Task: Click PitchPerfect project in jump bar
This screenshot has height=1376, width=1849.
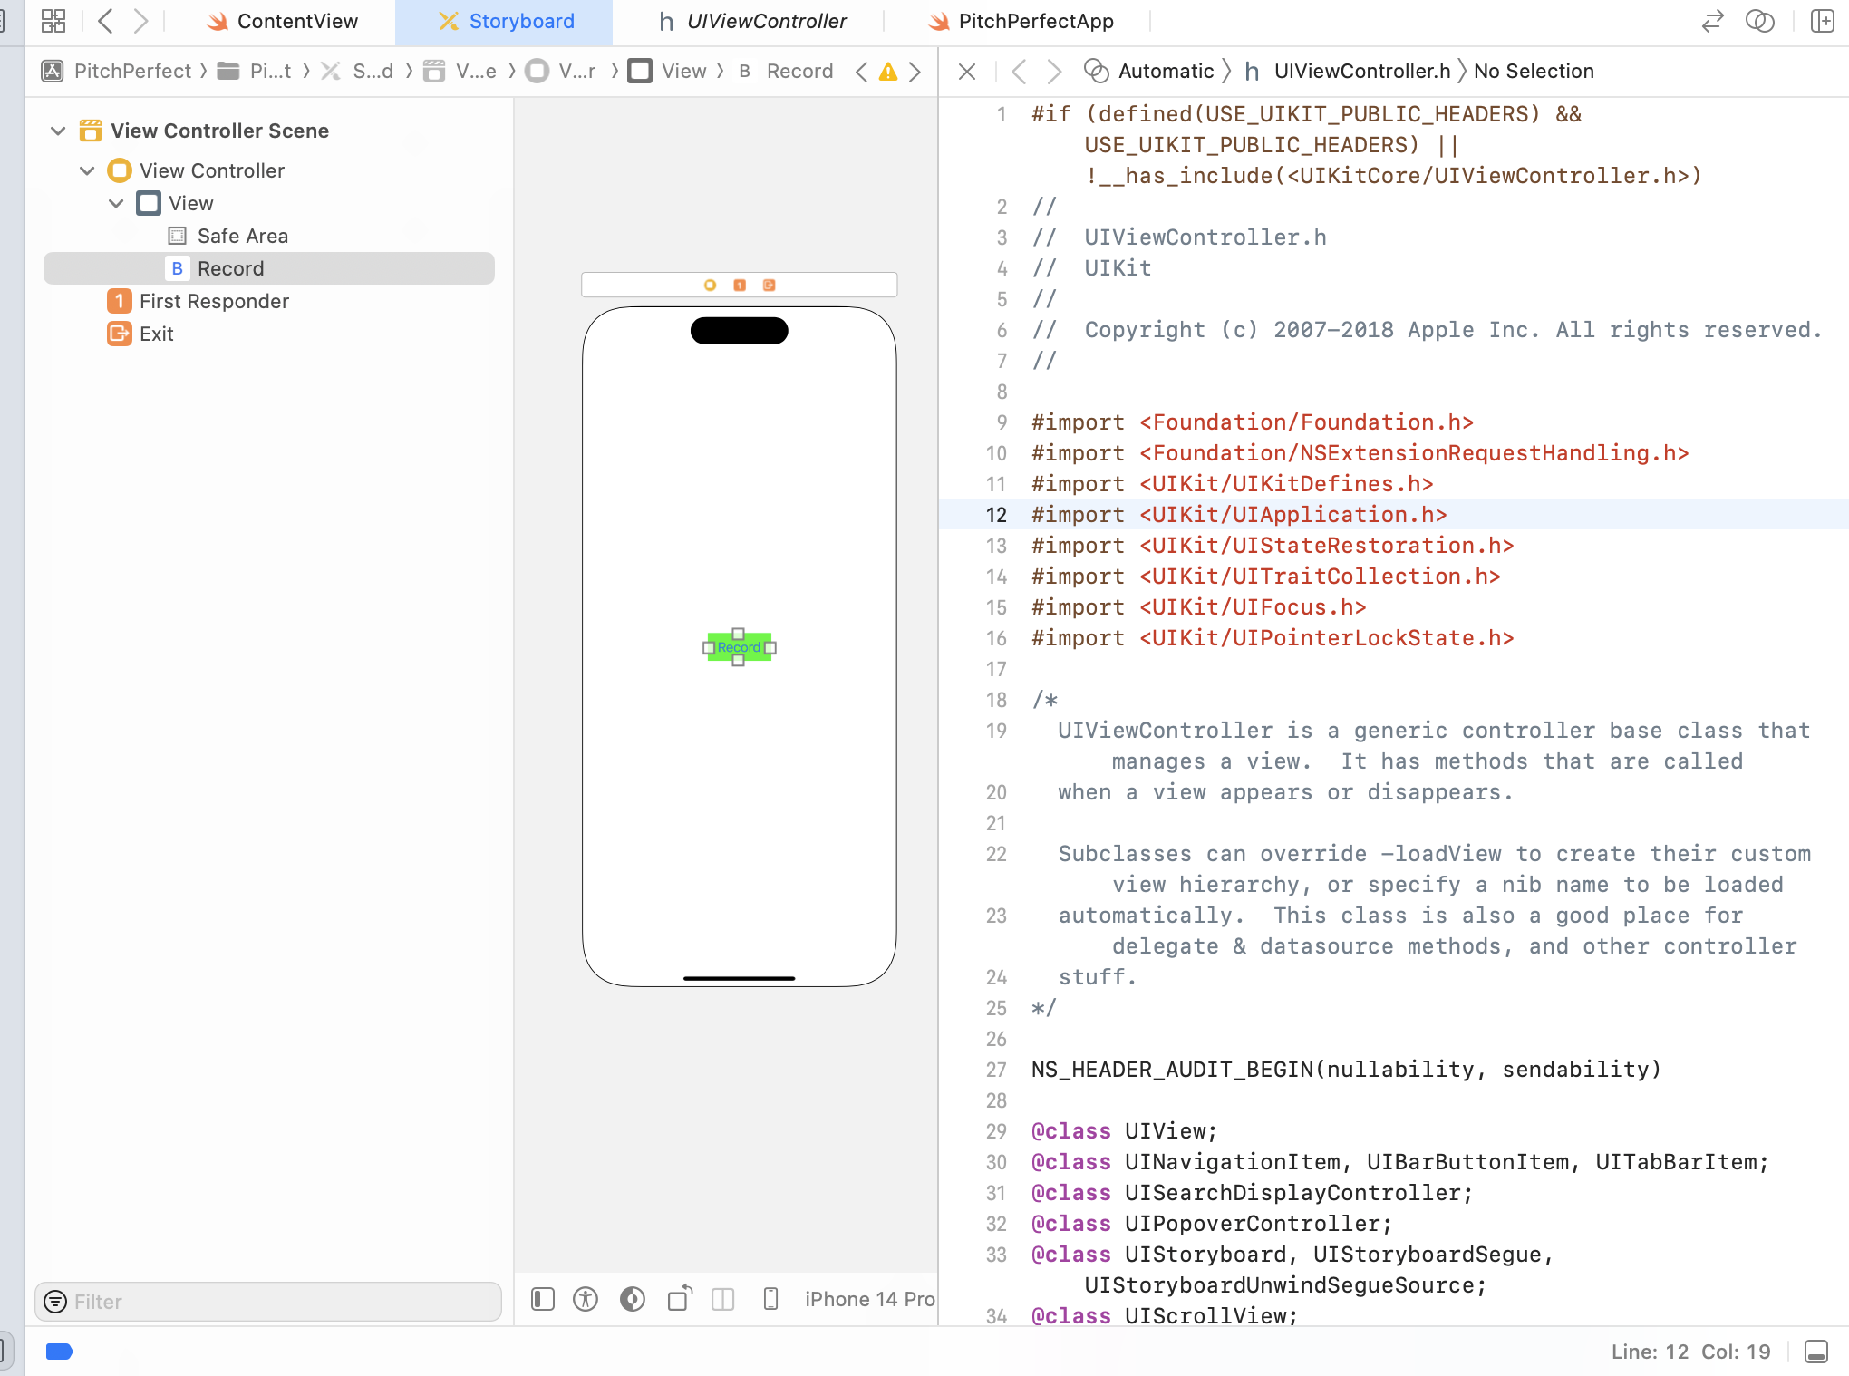Action: click(117, 71)
